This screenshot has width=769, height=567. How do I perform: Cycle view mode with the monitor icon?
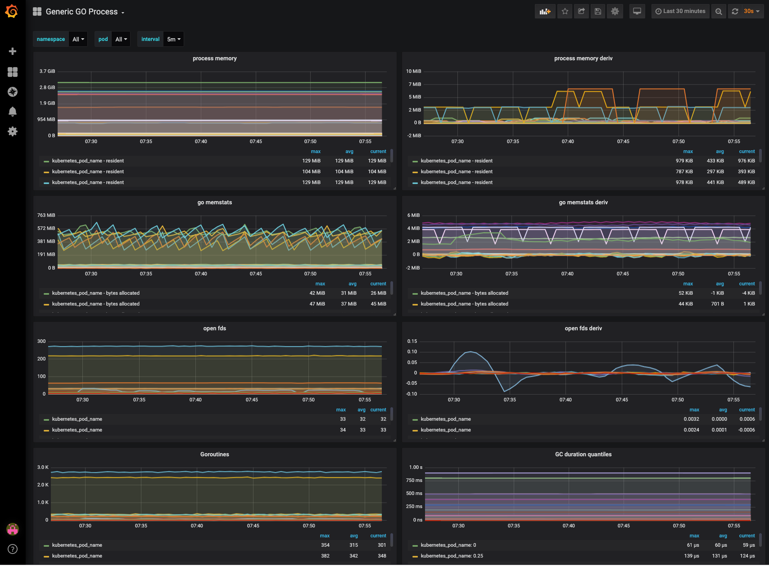tap(637, 11)
